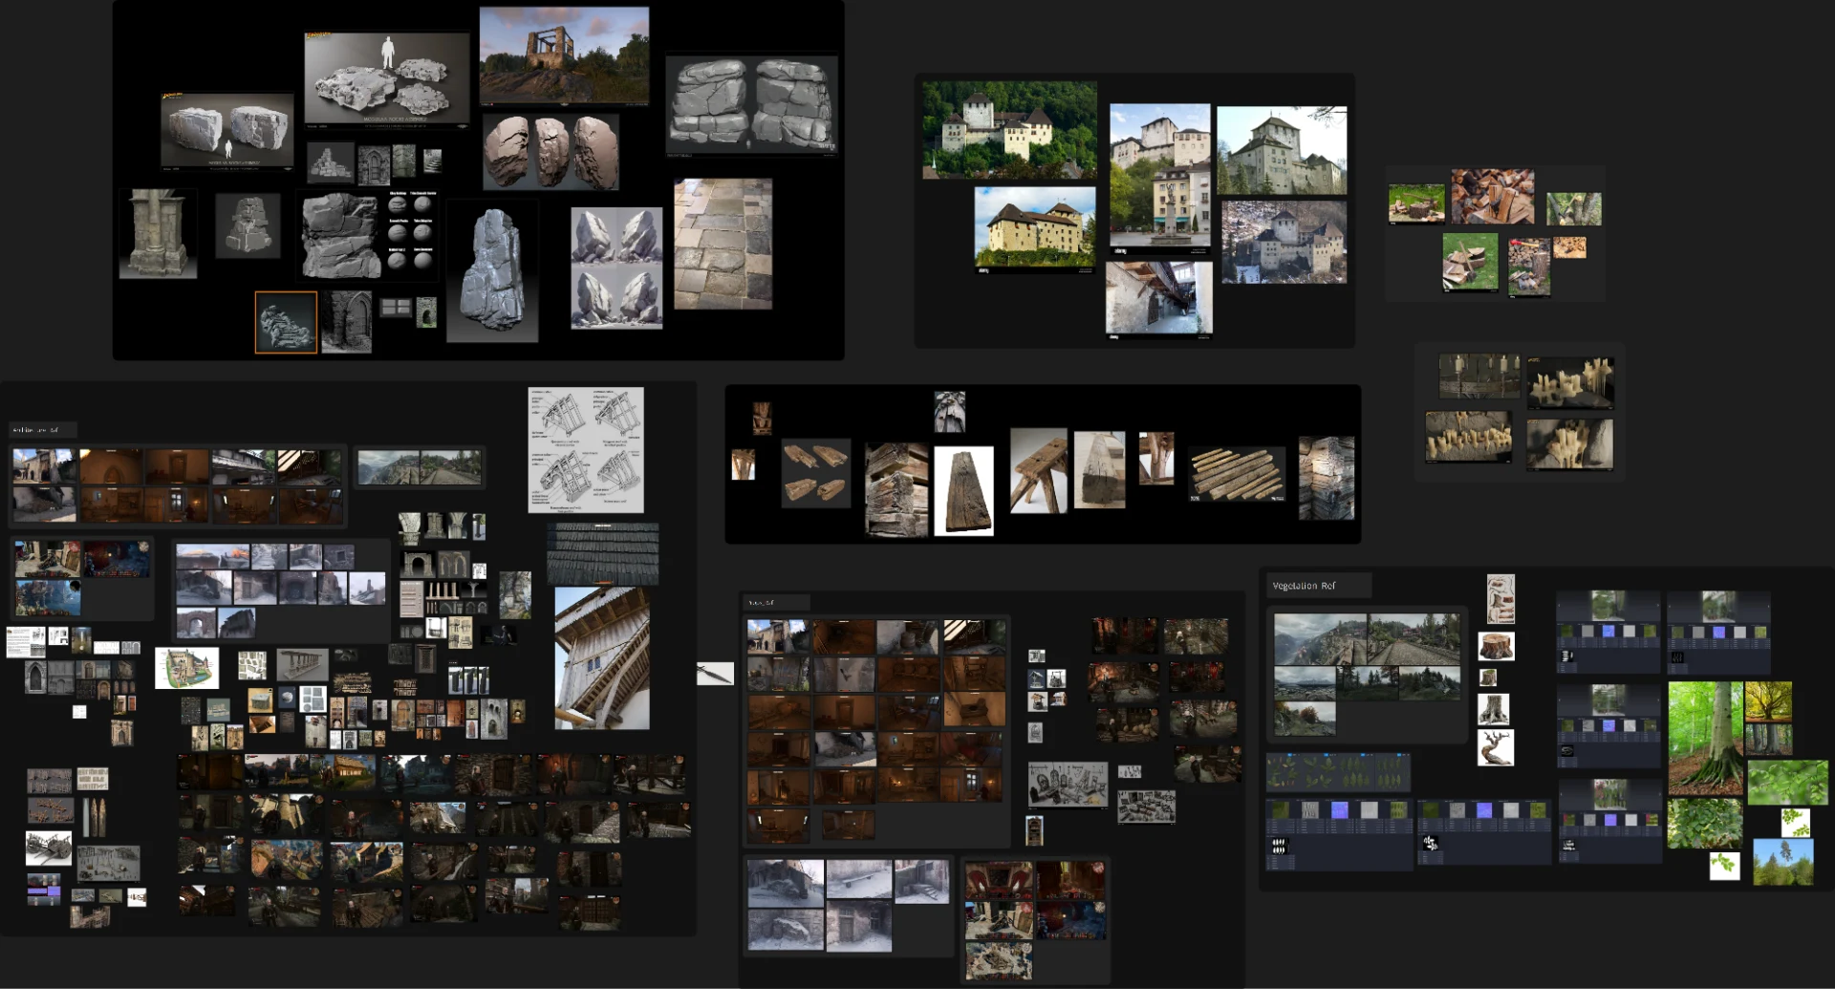Viewport: 1835px width, 989px height.
Task: Select the white sword thumbnail
Action: pyautogui.click(x=715, y=673)
